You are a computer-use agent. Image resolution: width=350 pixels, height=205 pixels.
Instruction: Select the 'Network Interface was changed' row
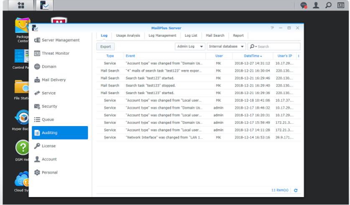[x=199, y=137]
